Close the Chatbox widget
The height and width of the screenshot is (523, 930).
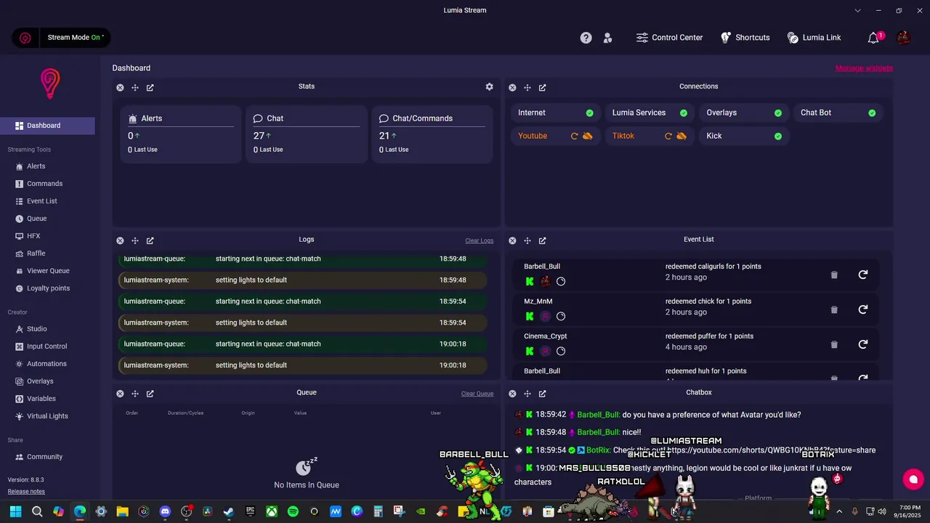click(512, 394)
